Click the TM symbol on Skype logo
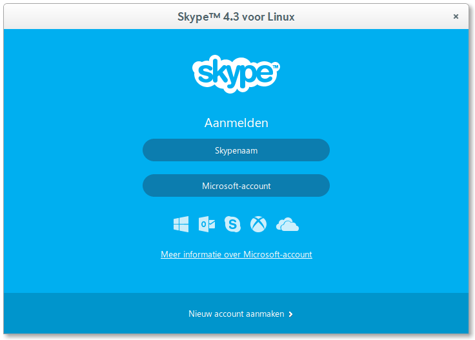This screenshot has width=475, height=340. tap(276, 66)
